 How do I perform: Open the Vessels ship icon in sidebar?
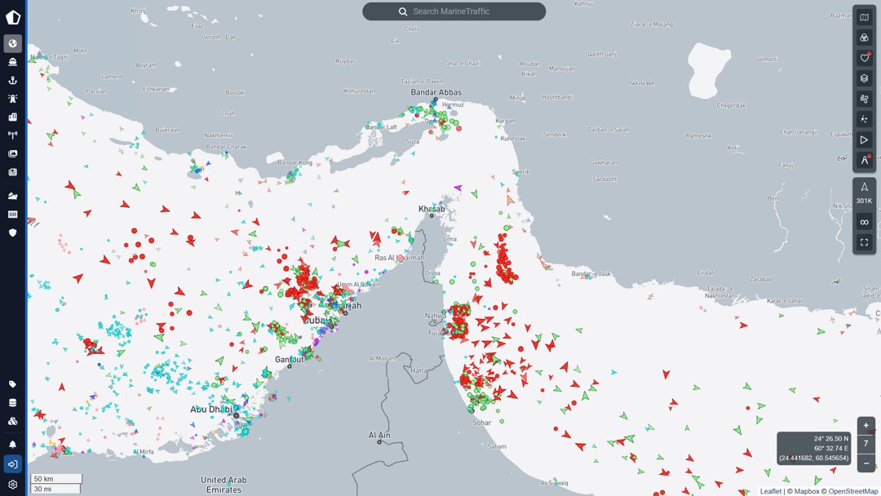pos(13,61)
